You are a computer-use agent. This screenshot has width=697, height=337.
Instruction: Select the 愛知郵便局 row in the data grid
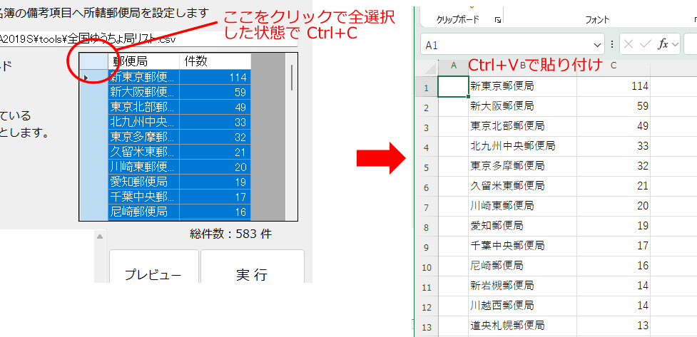[x=143, y=181]
